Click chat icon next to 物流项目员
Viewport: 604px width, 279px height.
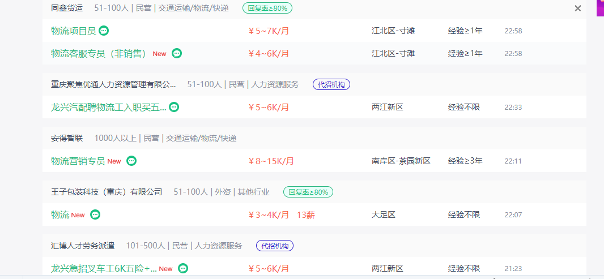104,31
